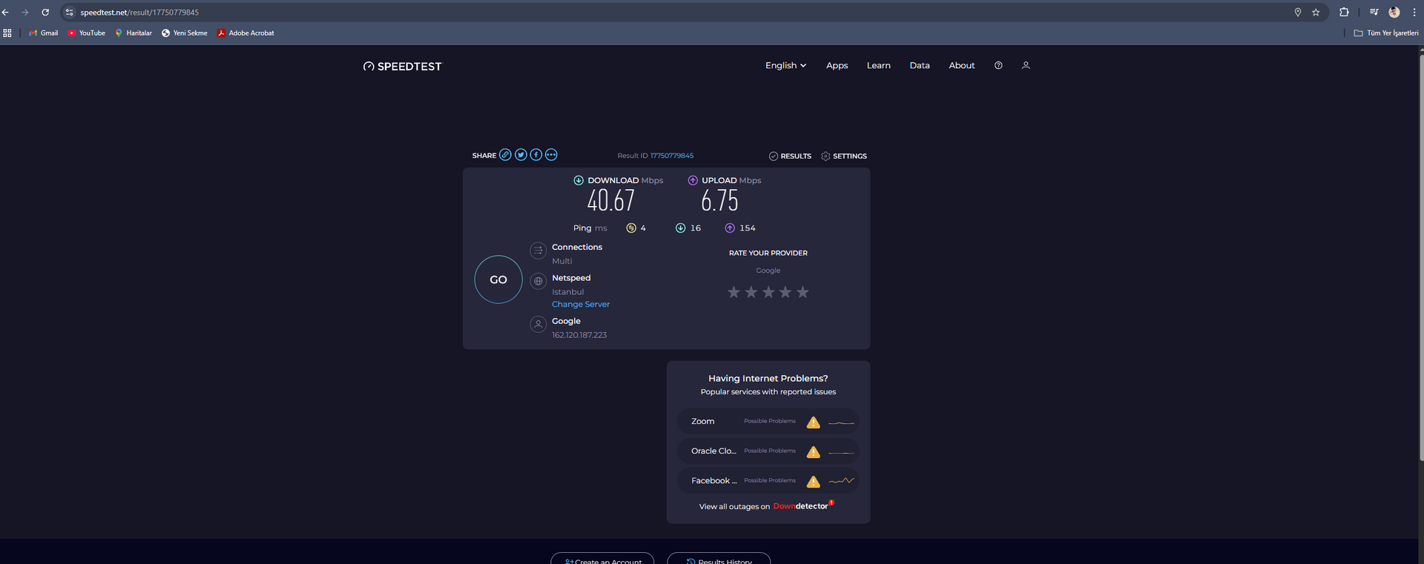Image resolution: width=1424 pixels, height=564 pixels.
Task: Rate your provider one star
Action: (x=734, y=292)
